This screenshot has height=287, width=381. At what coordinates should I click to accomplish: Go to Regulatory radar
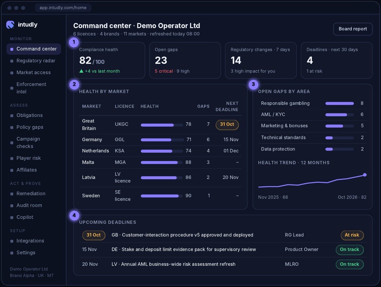pyautogui.click(x=34, y=61)
